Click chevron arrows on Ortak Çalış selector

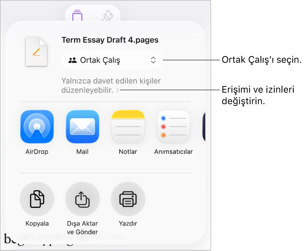(153, 60)
